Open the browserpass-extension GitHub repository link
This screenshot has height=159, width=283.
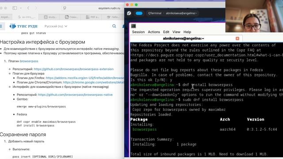(74, 69)
